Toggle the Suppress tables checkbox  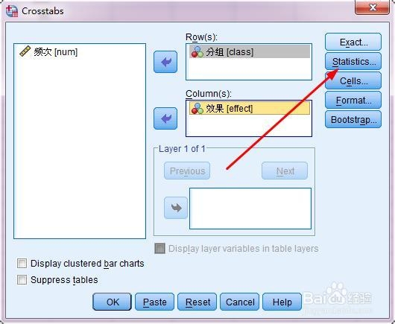point(22,280)
